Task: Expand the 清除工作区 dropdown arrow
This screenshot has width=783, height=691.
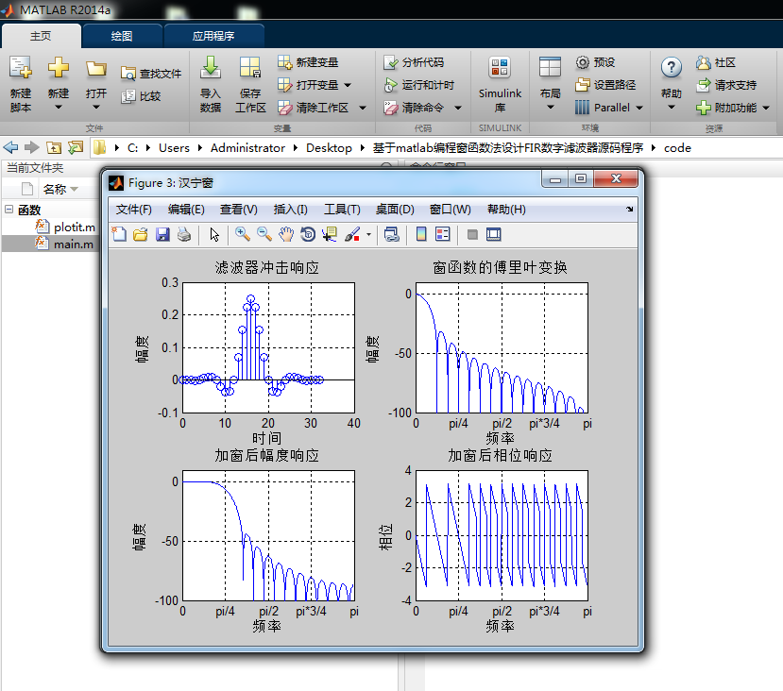Action: pos(363,108)
